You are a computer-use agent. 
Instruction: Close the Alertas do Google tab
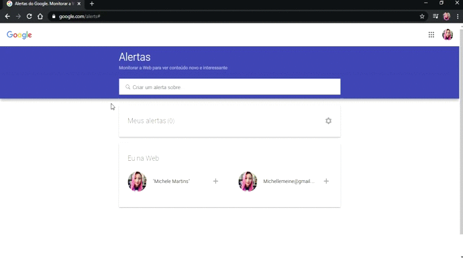click(x=79, y=4)
